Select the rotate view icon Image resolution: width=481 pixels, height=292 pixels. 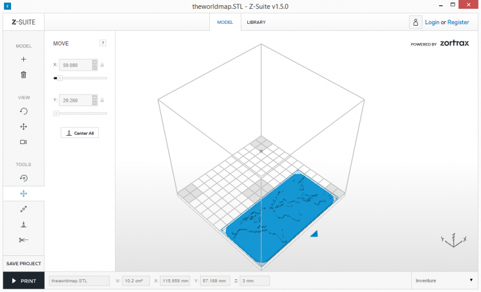pos(24,111)
